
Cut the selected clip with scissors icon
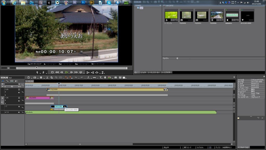click(47, 78)
